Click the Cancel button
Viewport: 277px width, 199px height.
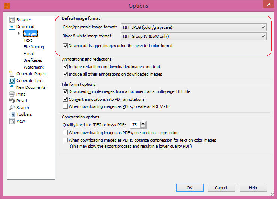pos(221,188)
